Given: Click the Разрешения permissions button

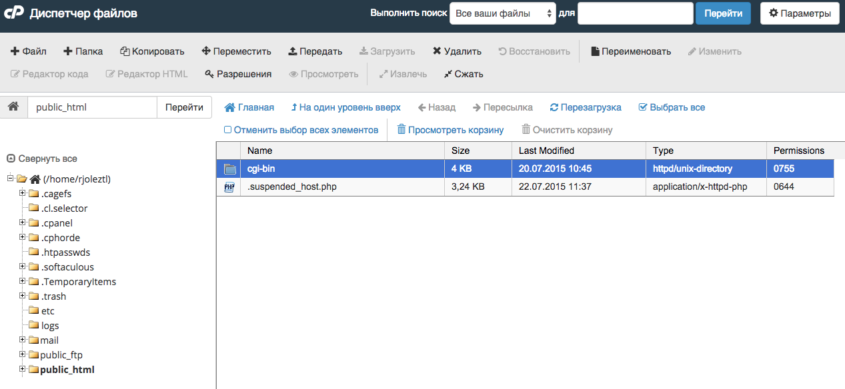Looking at the screenshot, I should 238,74.
